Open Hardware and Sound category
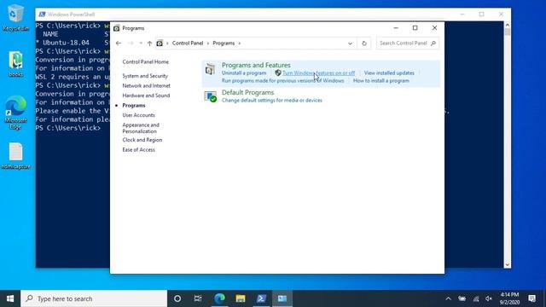Screen dimensions: 546x307 click(x=146, y=96)
